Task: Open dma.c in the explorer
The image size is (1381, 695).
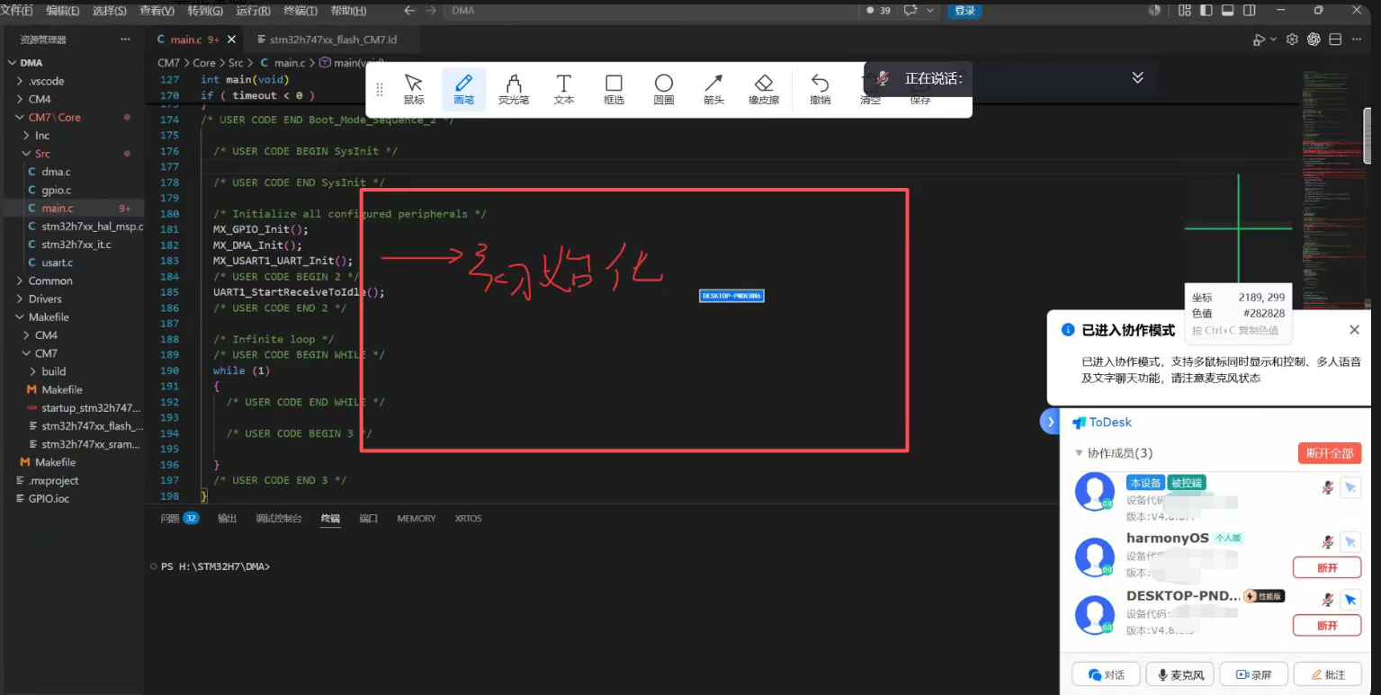Action: coord(56,172)
